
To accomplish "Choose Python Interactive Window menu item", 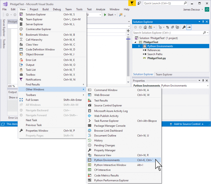I will (x=124, y=165).
